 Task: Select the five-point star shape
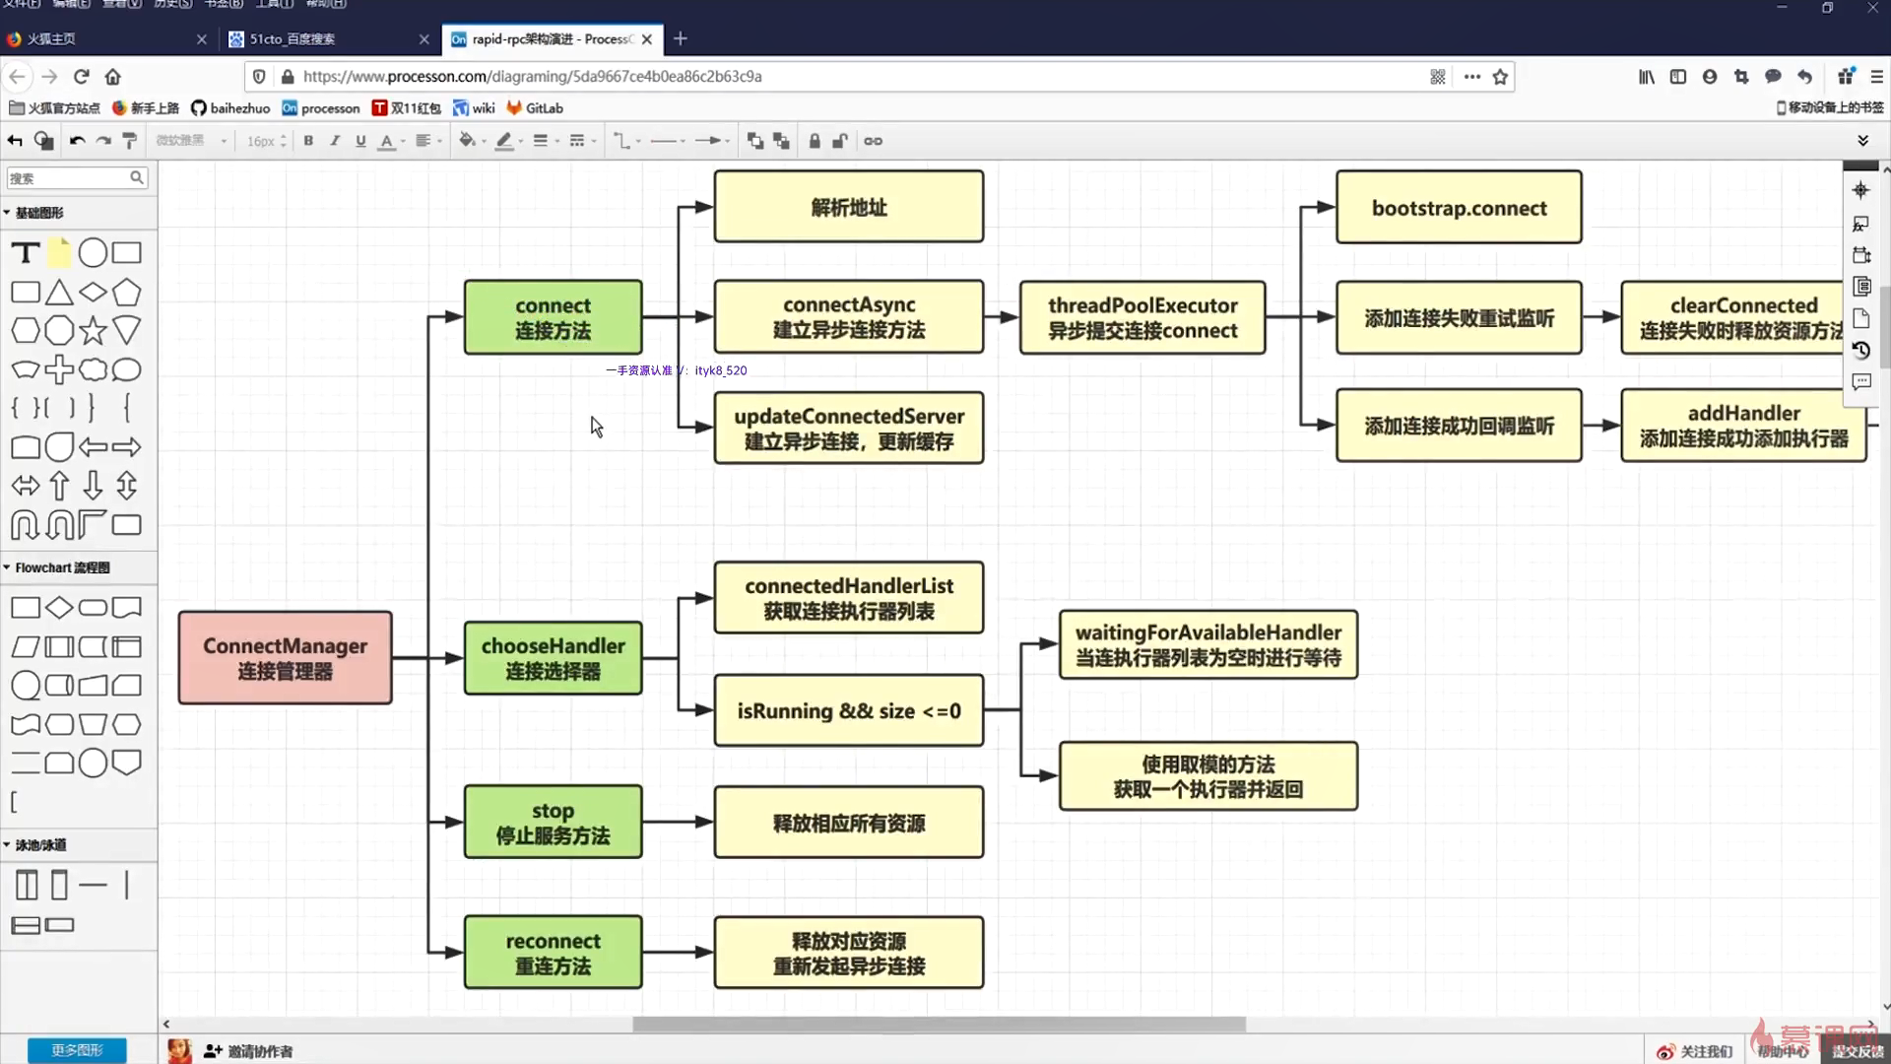coord(93,331)
